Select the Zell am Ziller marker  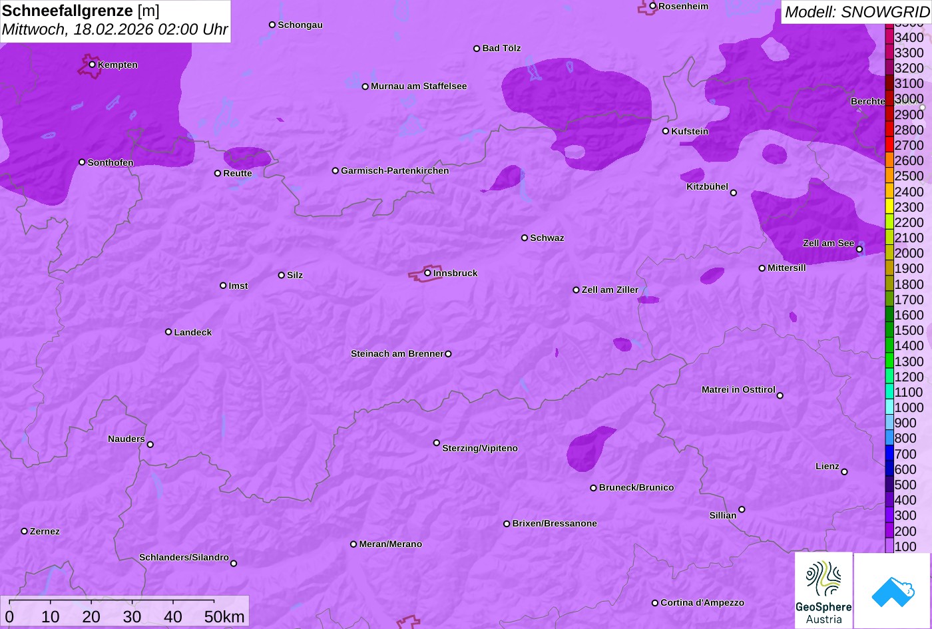pos(577,290)
